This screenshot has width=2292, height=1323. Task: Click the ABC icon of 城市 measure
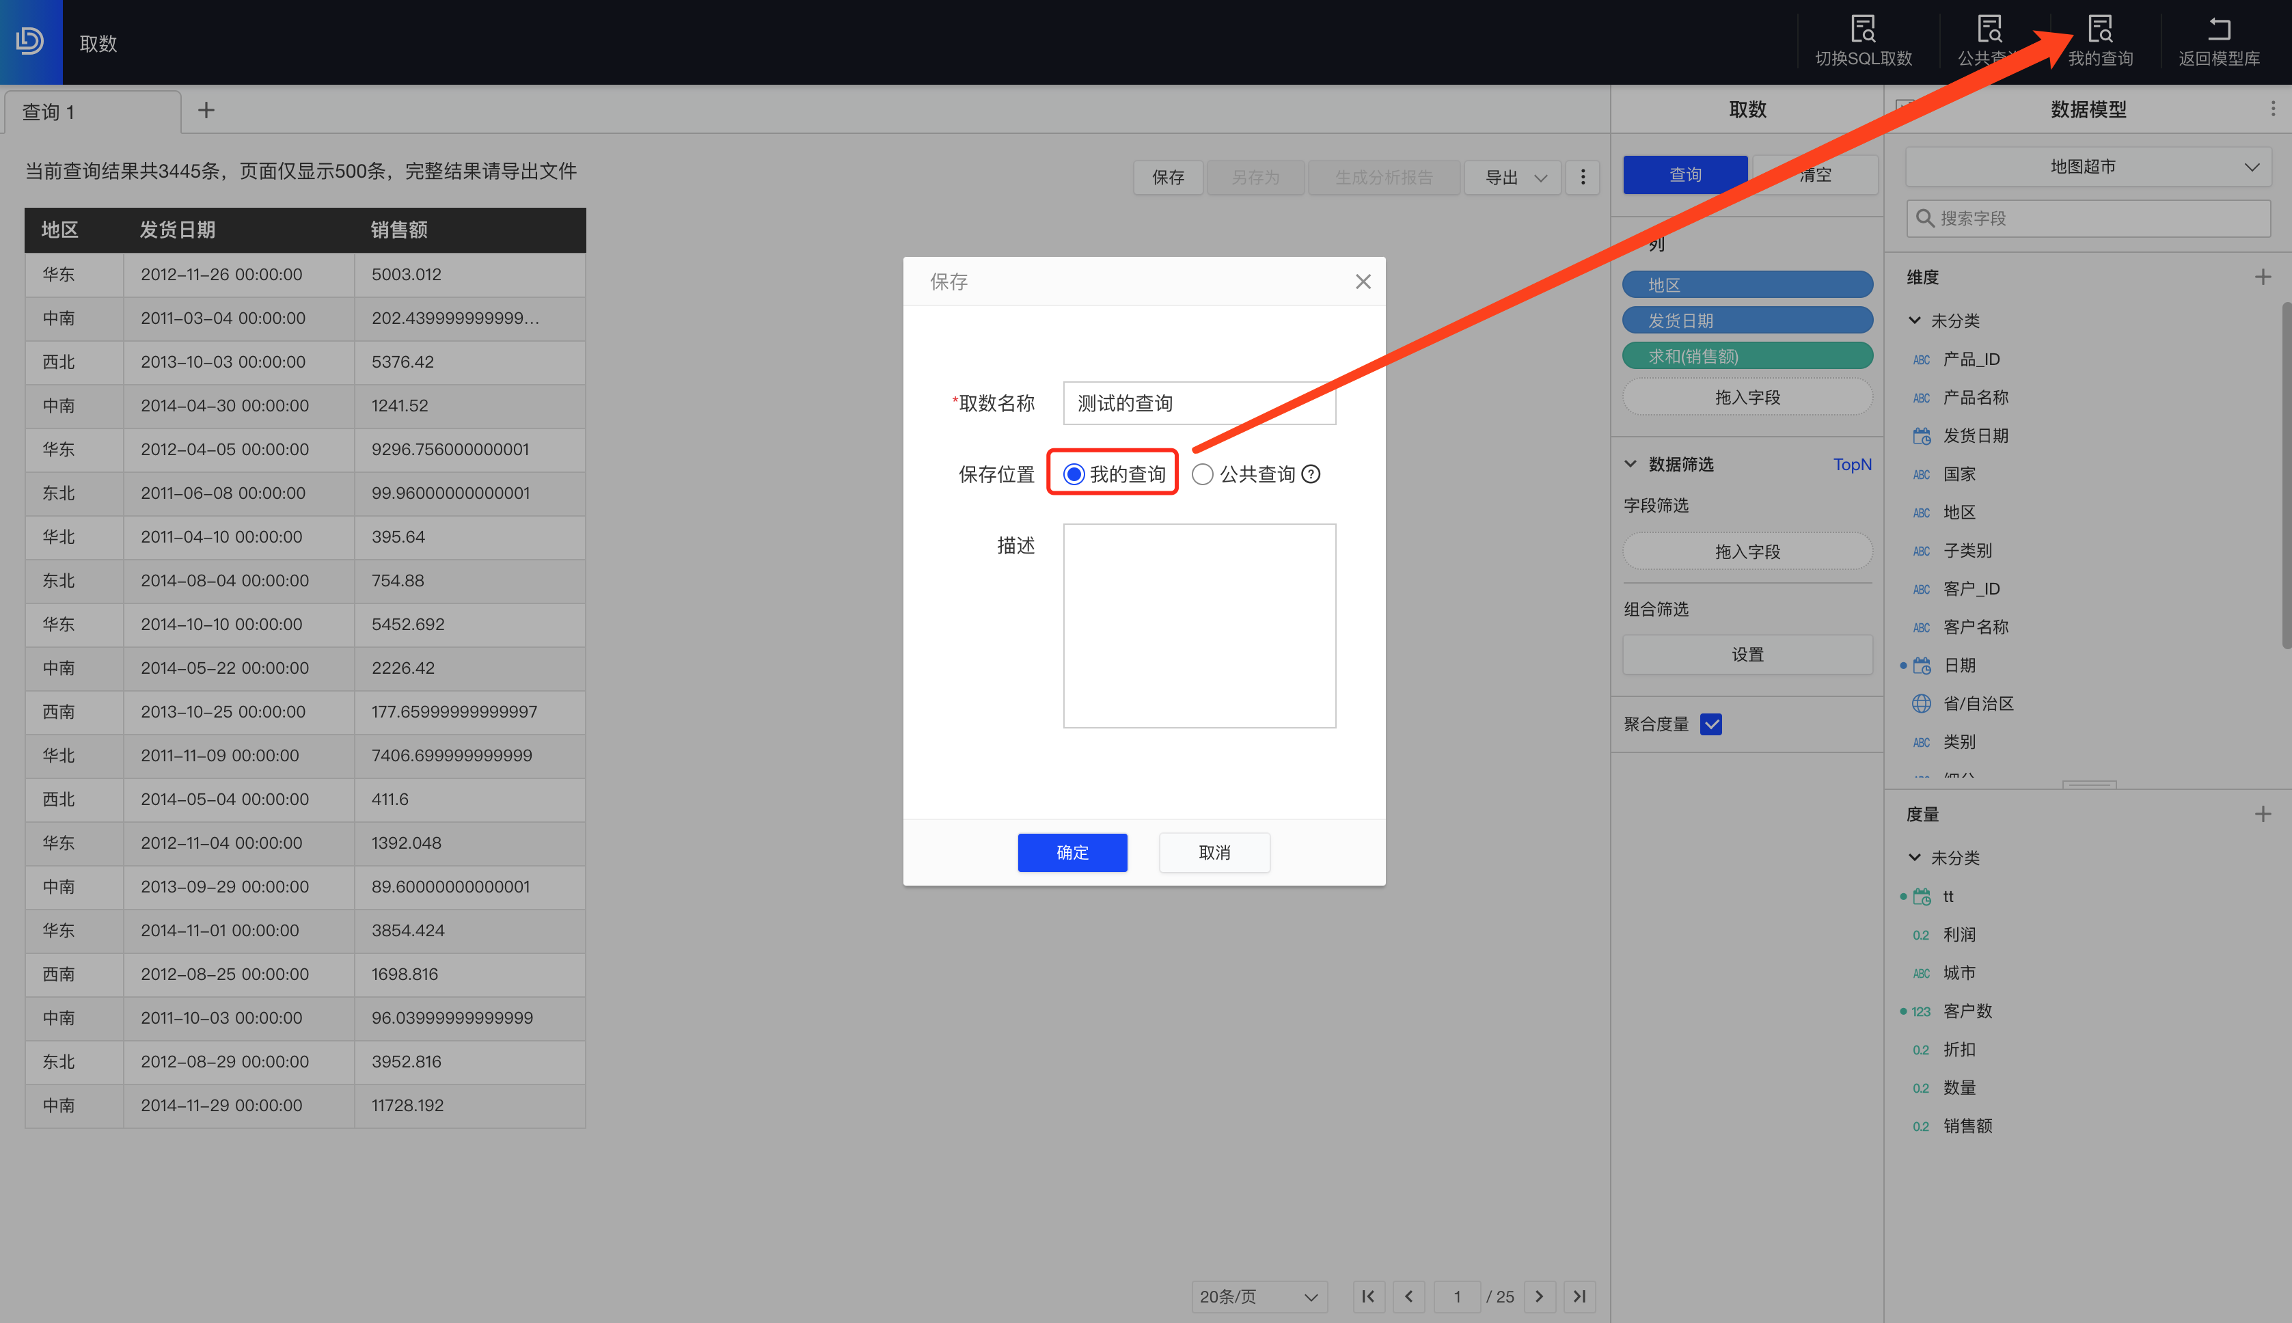click(1922, 973)
